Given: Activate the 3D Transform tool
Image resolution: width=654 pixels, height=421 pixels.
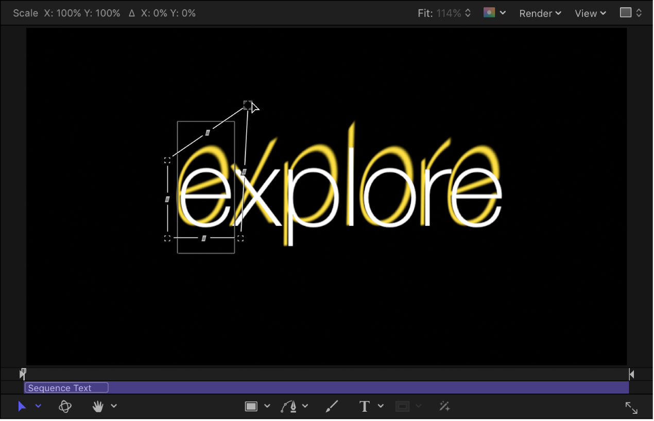Looking at the screenshot, I should 65,406.
